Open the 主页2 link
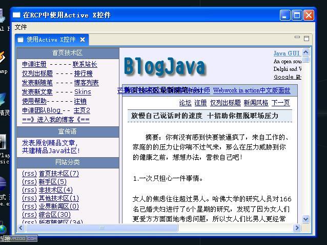 [x=82, y=110]
